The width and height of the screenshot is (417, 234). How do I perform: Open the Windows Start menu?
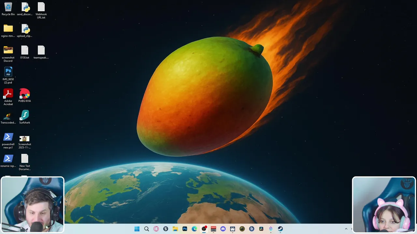pos(137,229)
